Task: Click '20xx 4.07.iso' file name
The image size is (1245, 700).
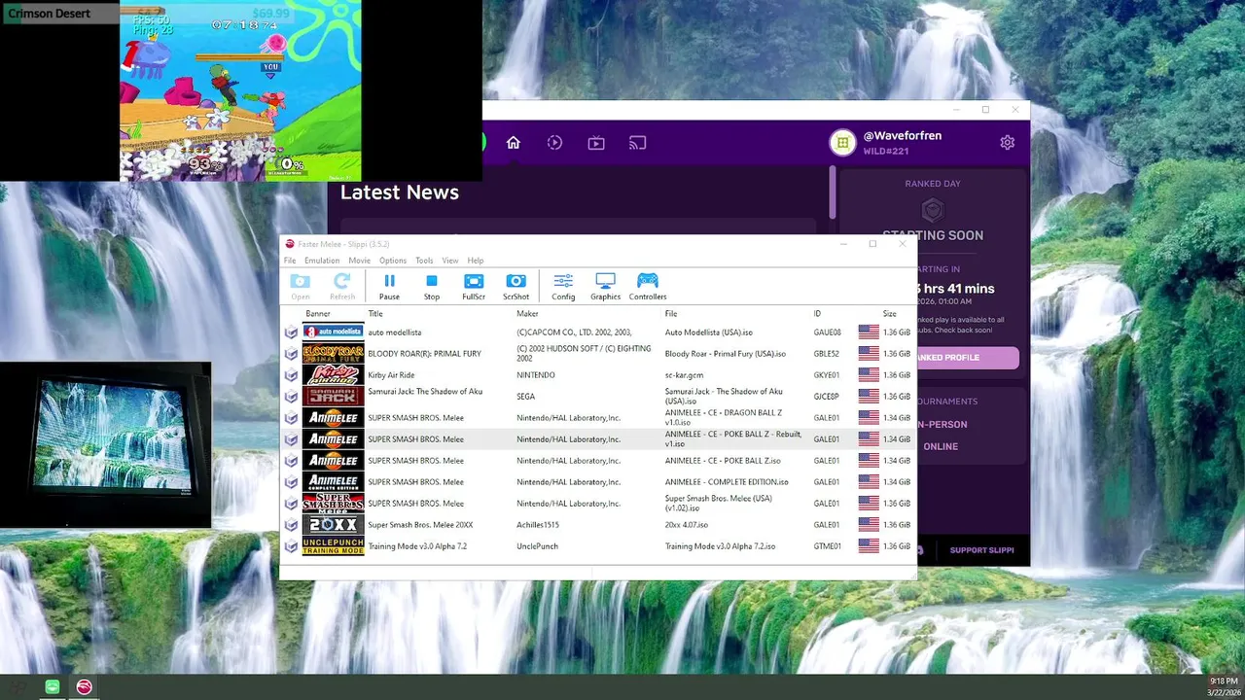Action: pyautogui.click(x=687, y=525)
